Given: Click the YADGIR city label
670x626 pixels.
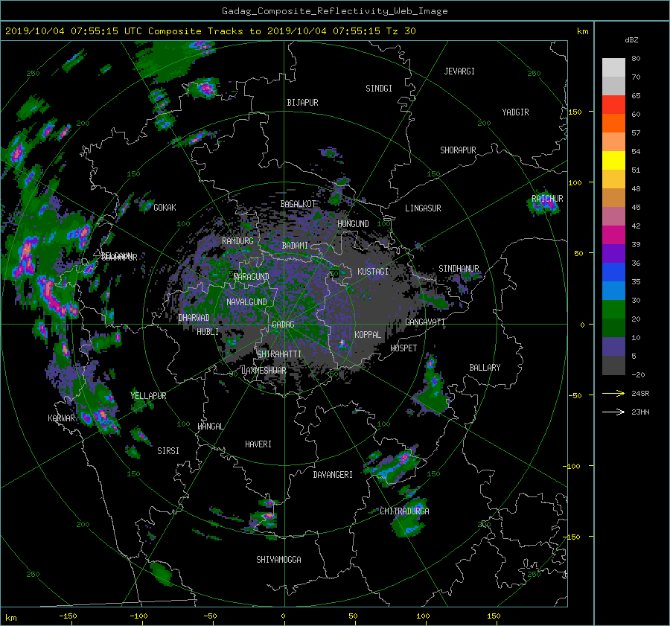Looking at the screenshot, I should pyautogui.click(x=515, y=112).
